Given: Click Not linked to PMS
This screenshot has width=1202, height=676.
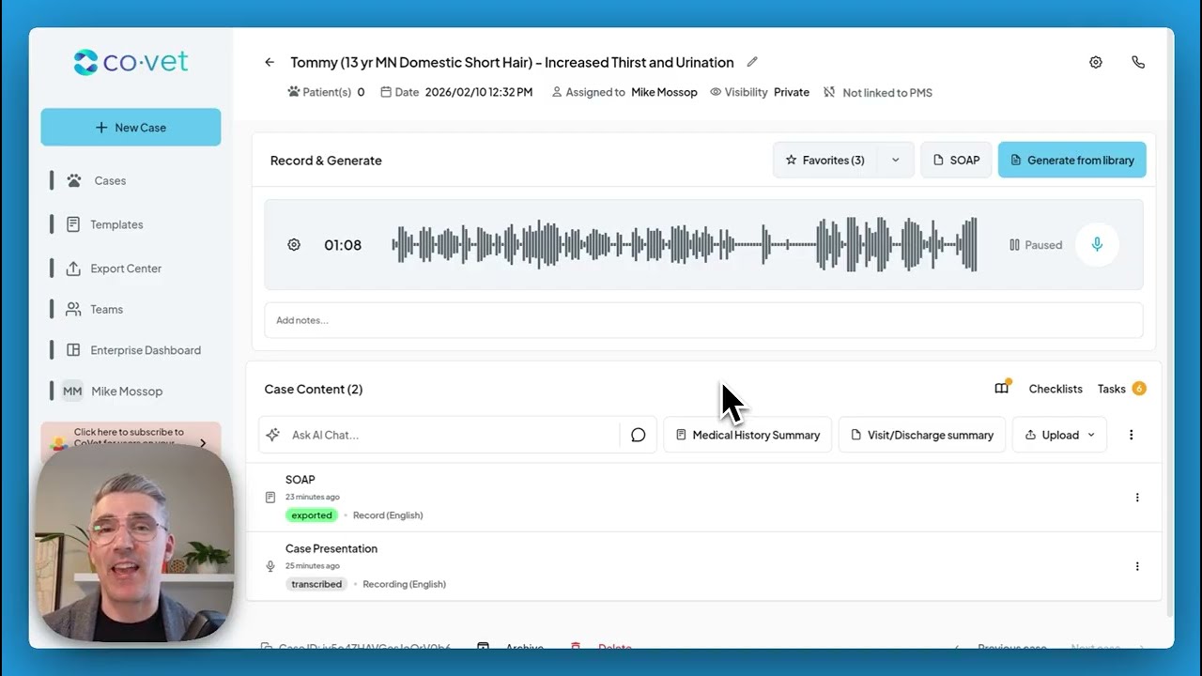Looking at the screenshot, I should pyautogui.click(x=887, y=92).
